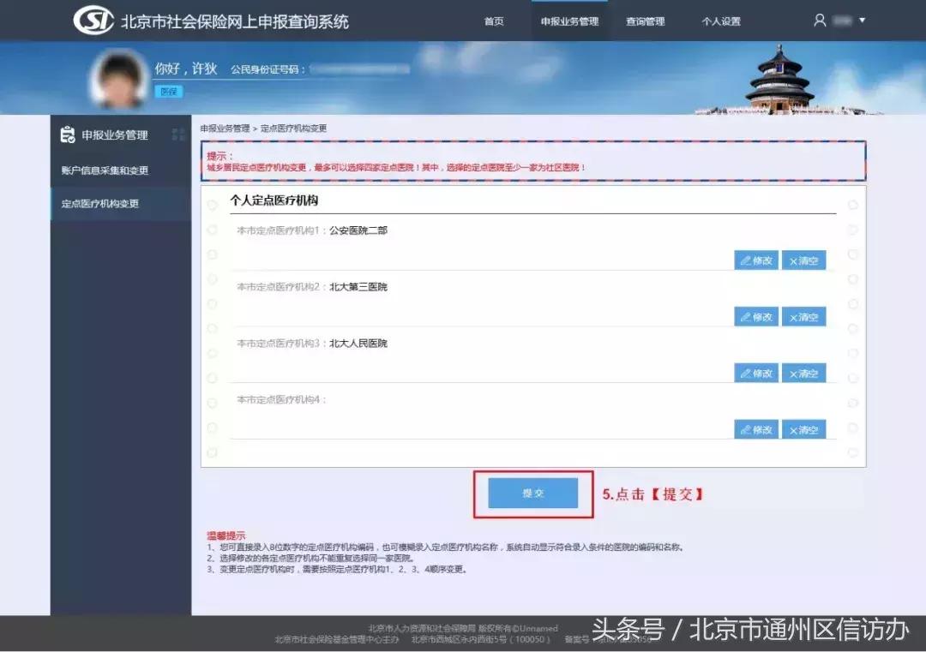Image resolution: width=926 pixels, height=652 pixels.
Task: Click the pencil edit icon for 公安医院二部
Action: tap(747, 260)
